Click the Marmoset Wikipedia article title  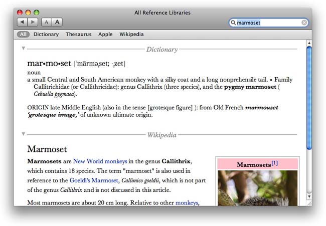47,149
